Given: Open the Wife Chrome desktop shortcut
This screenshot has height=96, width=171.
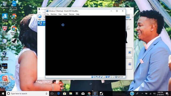Looking at the screenshot, I should click(x=14, y=18).
